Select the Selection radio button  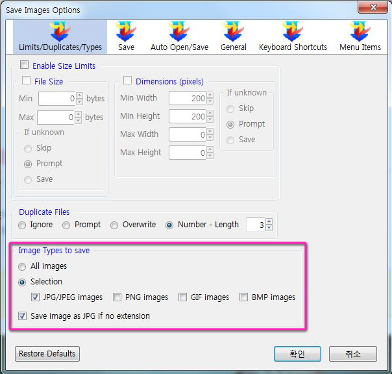[22, 282]
